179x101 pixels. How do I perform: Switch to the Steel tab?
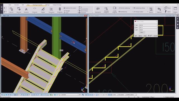(10, 5)
